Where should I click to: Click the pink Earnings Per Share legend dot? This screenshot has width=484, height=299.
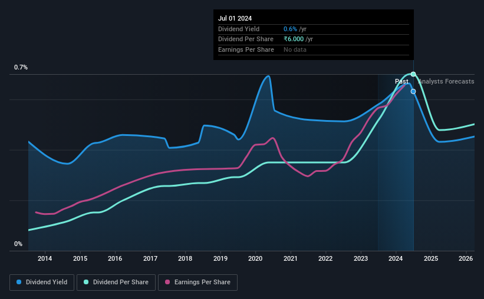pos(167,282)
